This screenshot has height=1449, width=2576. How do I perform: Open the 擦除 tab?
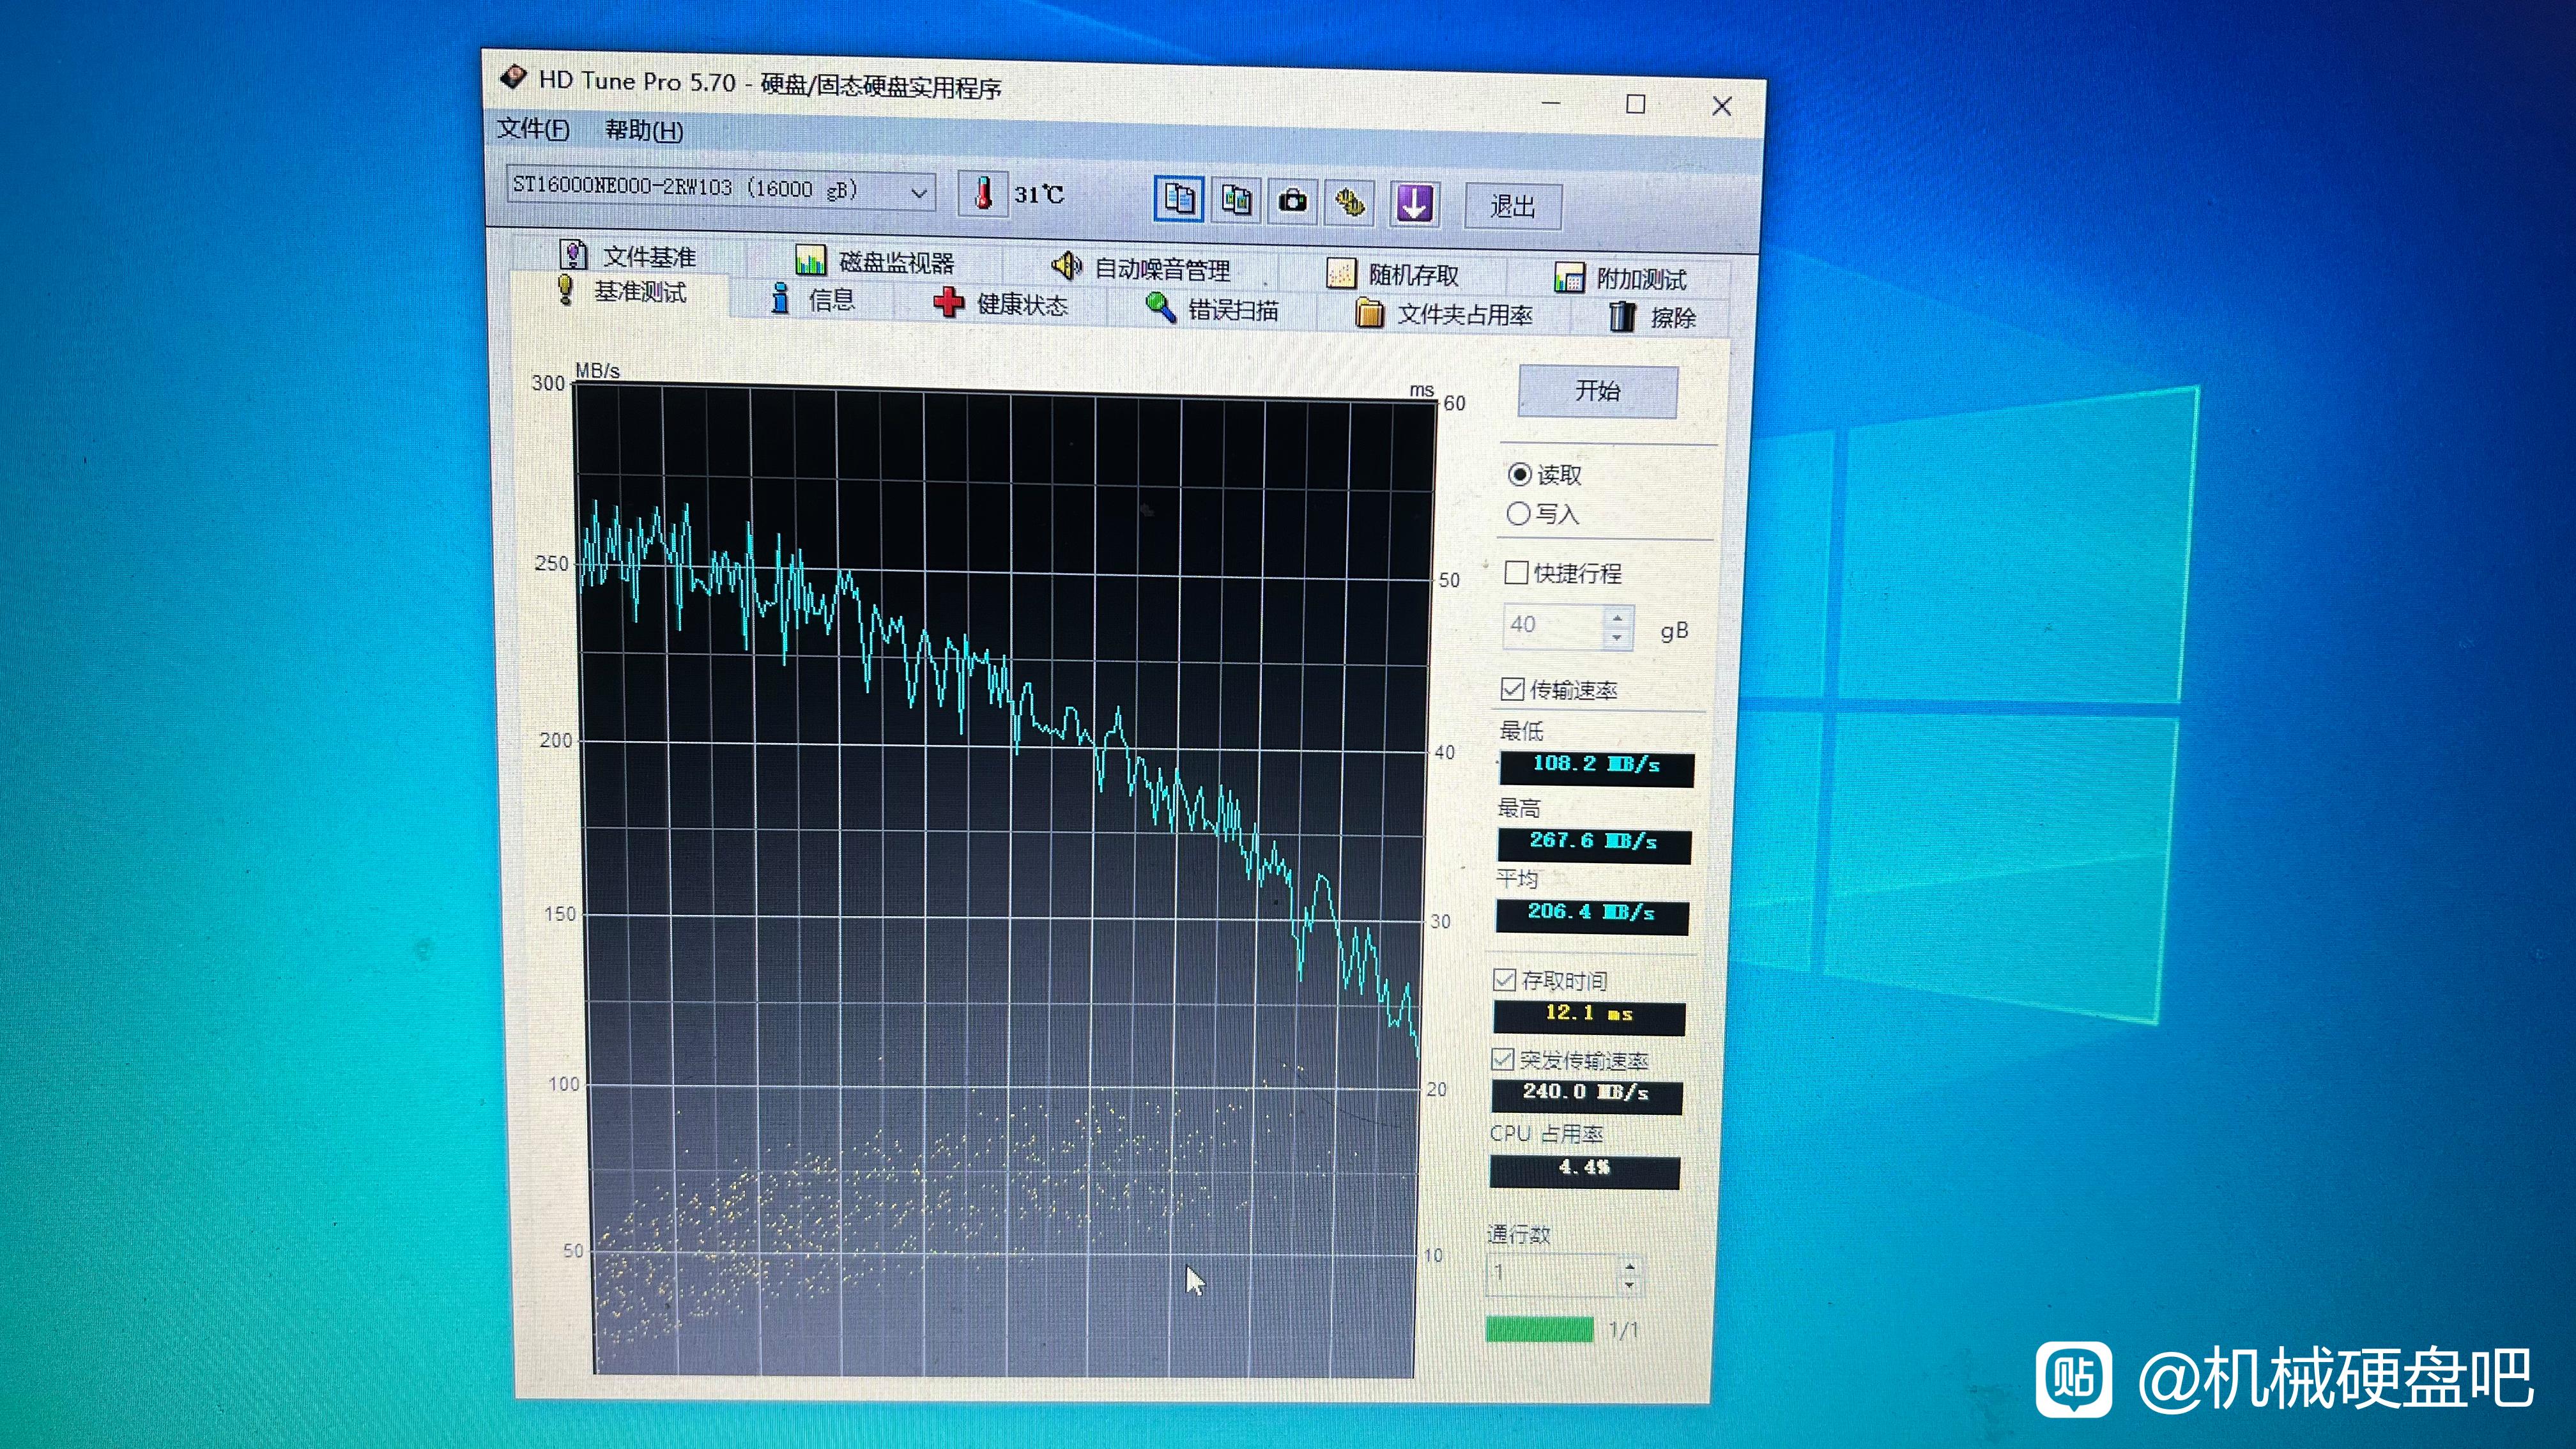[1652, 317]
